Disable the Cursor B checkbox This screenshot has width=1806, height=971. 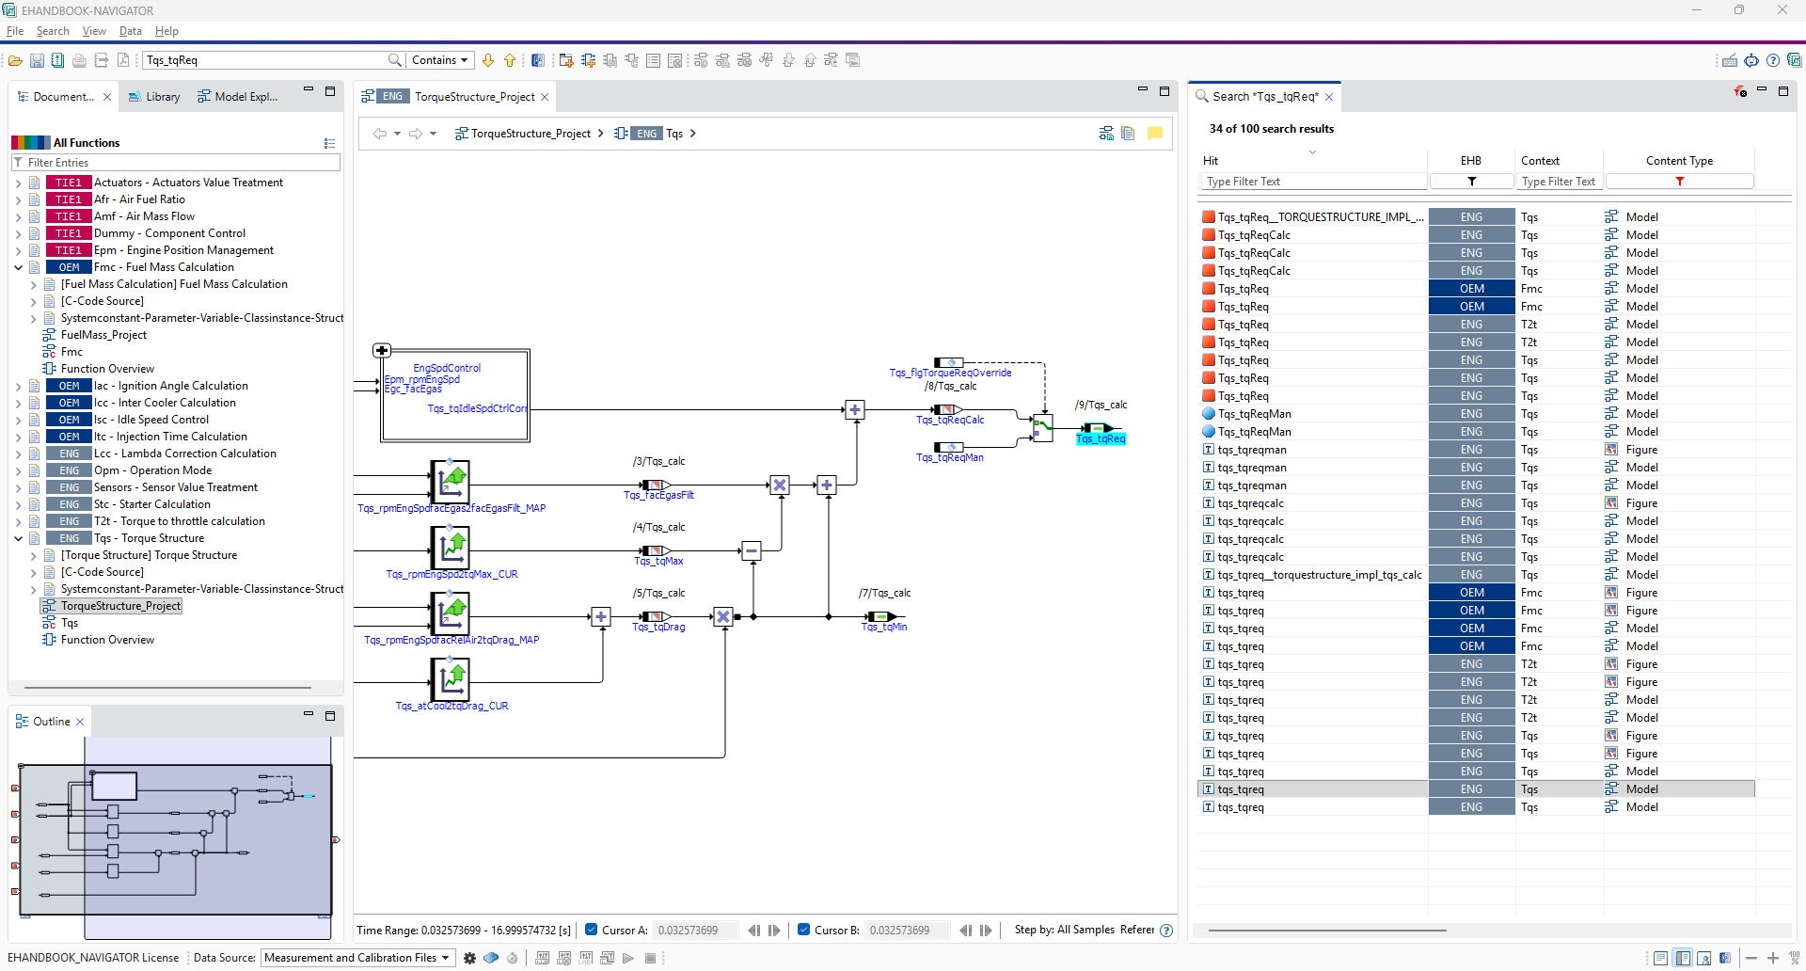tap(803, 930)
